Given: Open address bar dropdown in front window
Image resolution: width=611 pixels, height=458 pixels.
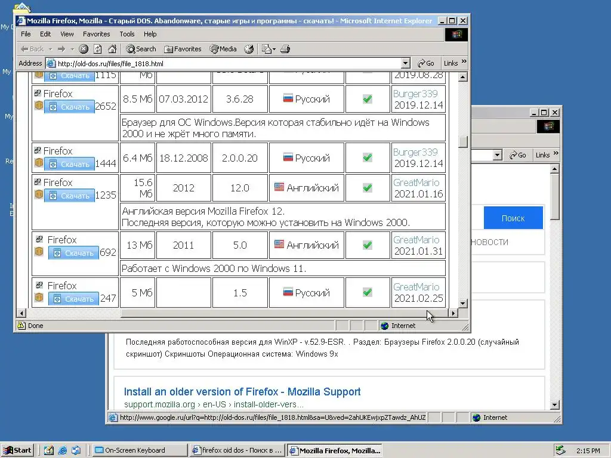Looking at the screenshot, I should click(405, 63).
